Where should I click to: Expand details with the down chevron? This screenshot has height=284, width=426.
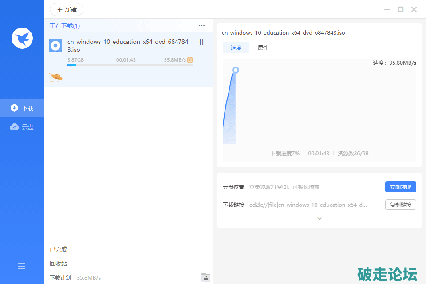[319, 218]
